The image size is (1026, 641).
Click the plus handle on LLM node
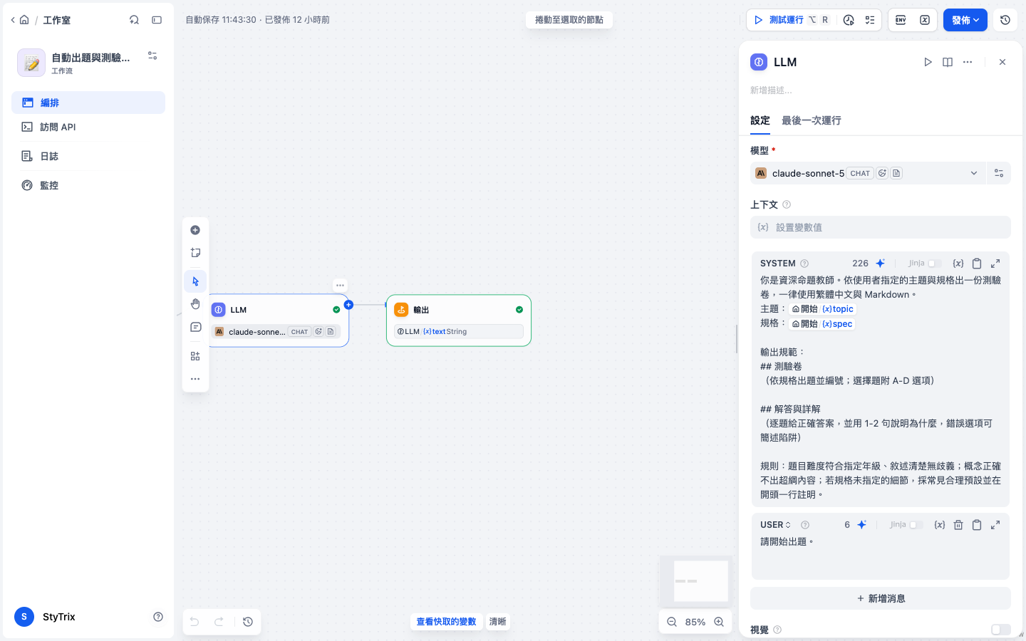point(348,305)
